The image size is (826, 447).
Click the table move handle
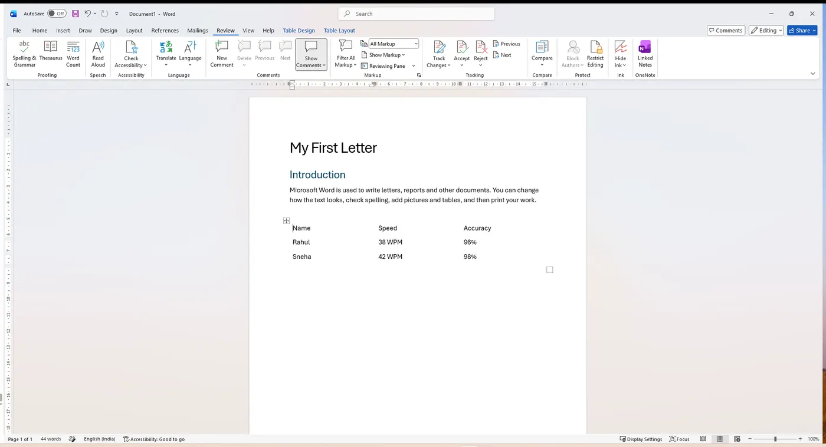(x=286, y=221)
